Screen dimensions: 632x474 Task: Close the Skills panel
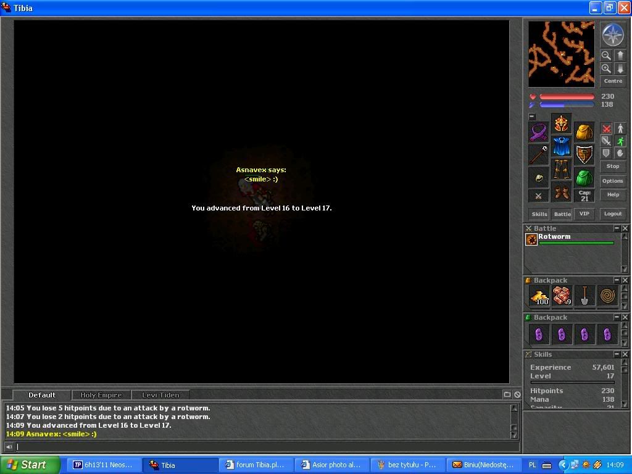pyautogui.click(x=625, y=354)
